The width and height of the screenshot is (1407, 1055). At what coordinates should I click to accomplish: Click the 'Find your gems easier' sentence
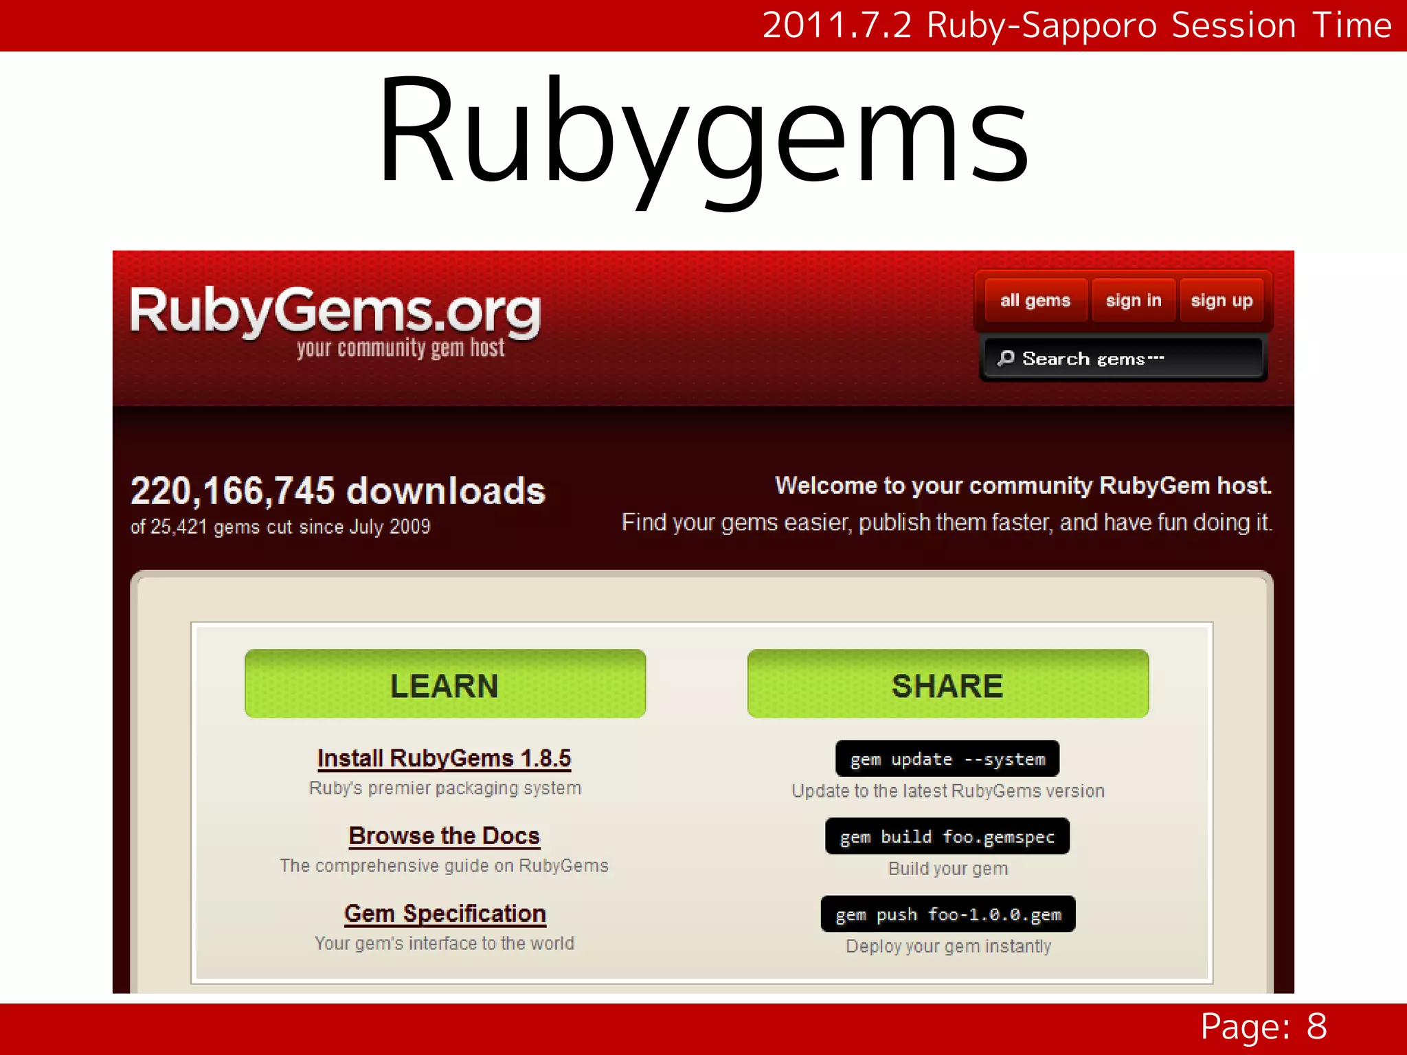click(x=947, y=523)
